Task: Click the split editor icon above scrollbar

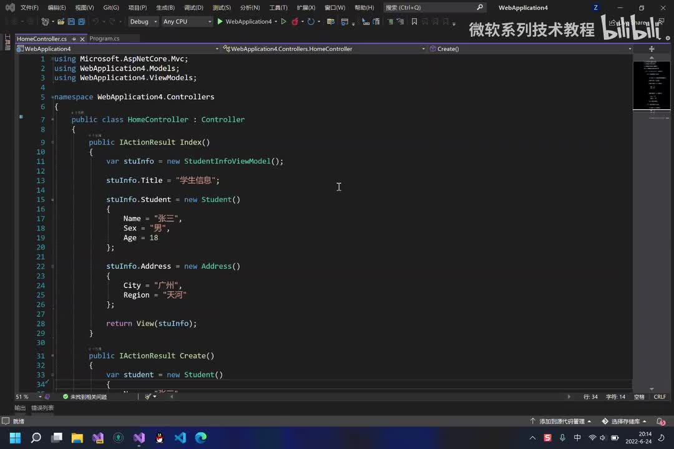Action: pos(652,49)
